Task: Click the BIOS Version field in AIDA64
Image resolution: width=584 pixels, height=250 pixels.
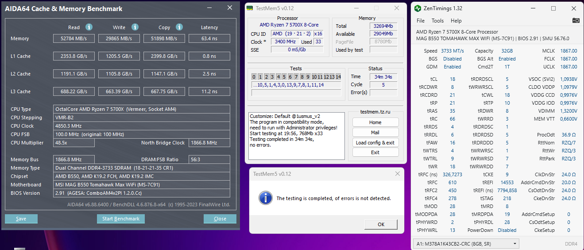Action: pos(142,193)
